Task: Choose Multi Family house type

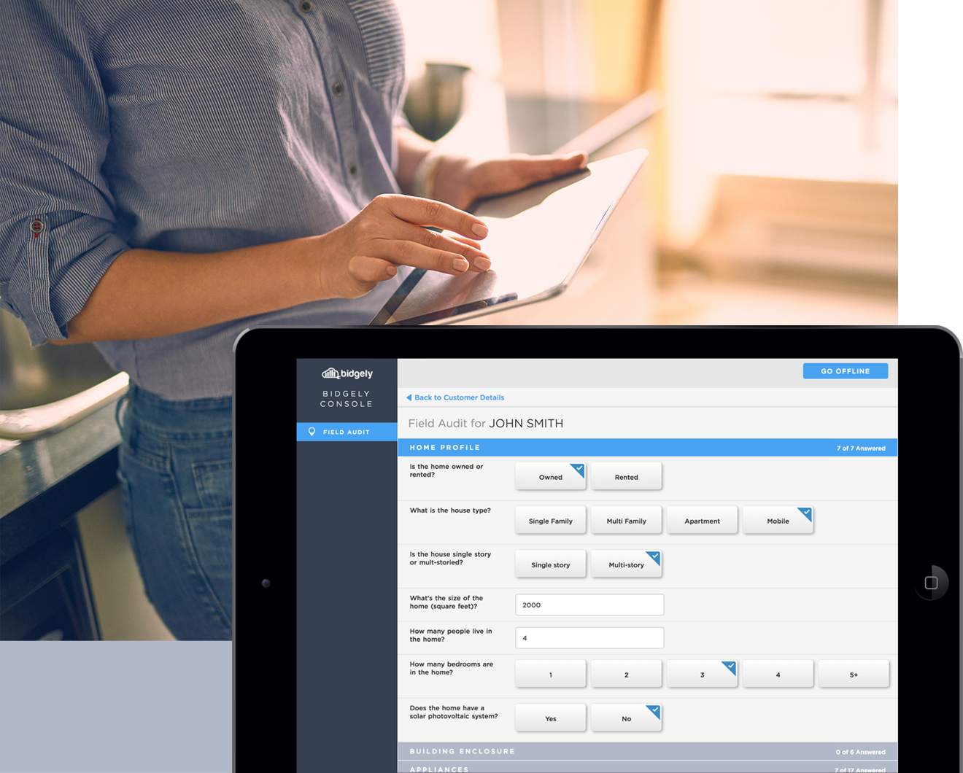Action: (x=627, y=521)
